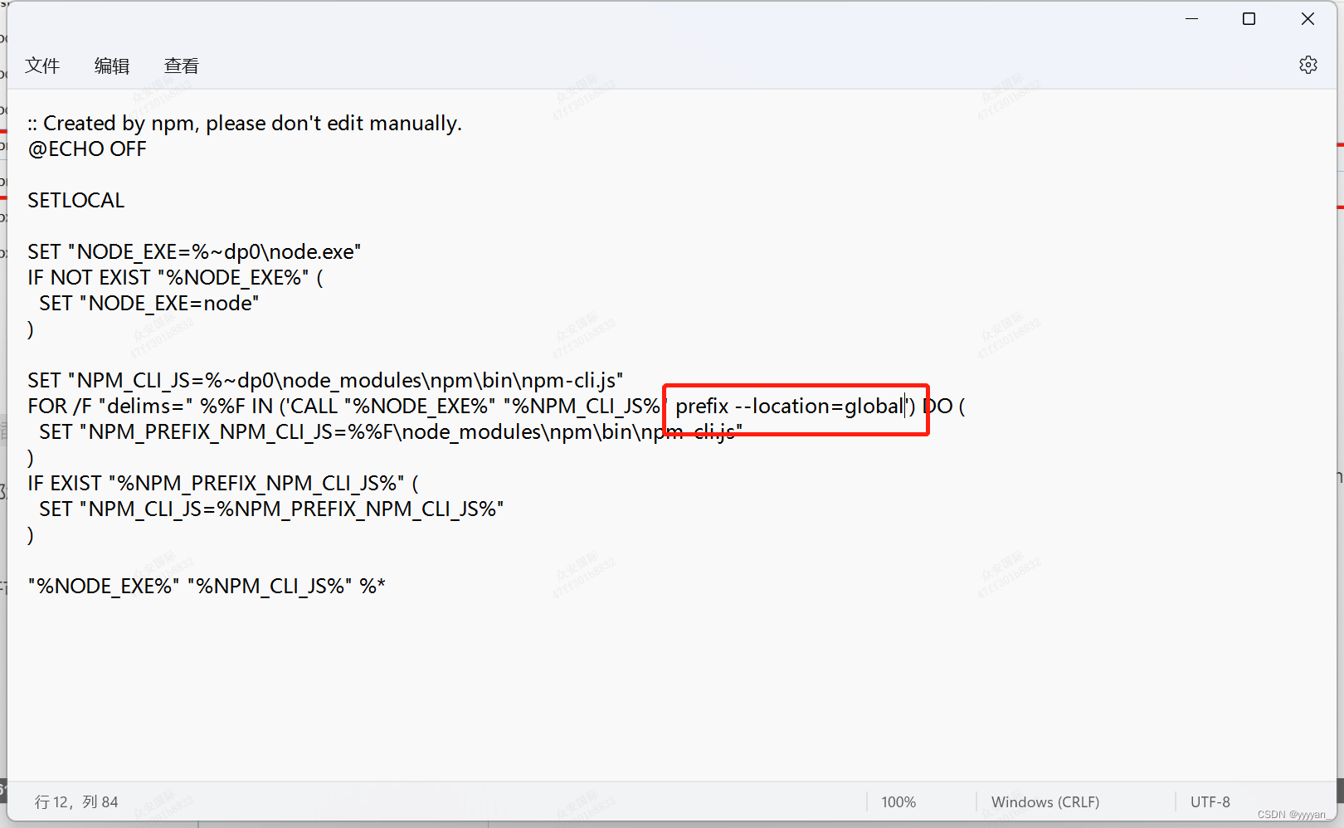Click the Windows (CRLF) line ending indicator
The image size is (1344, 828).
pos(1045,801)
